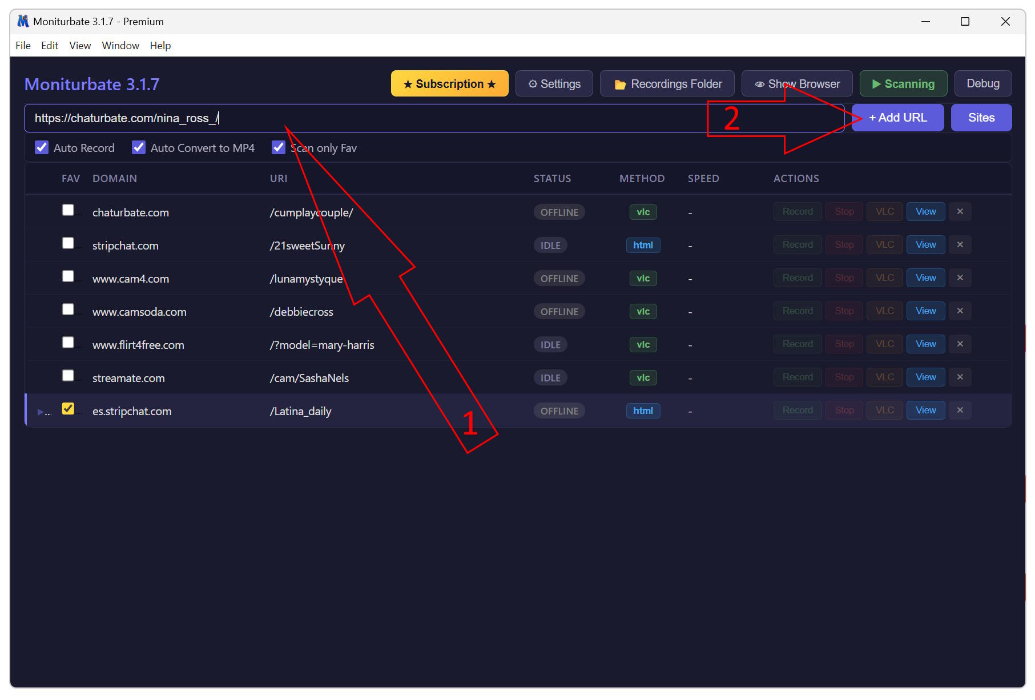Click the star icon on Subscription
Screen dimensions: 1035x700
click(407, 83)
